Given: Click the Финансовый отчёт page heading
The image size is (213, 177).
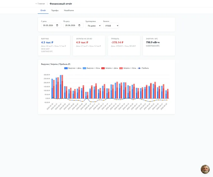Looking at the screenshot, I should (x=61, y=4).
